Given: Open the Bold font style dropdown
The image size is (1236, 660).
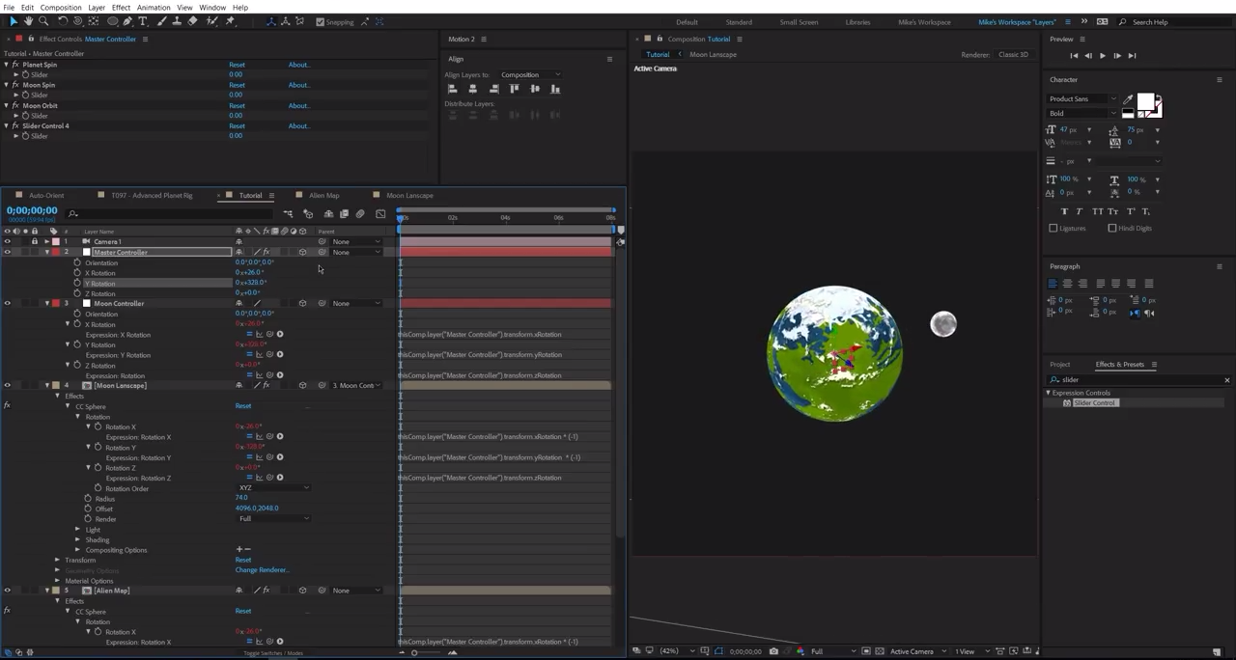Looking at the screenshot, I should click(1082, 113).
